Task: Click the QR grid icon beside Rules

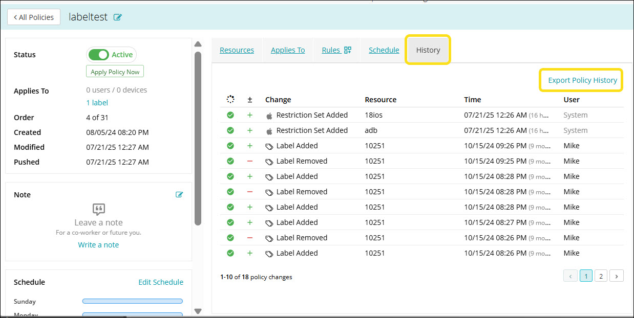Action: pyautogui.click(x=348, y=50)
